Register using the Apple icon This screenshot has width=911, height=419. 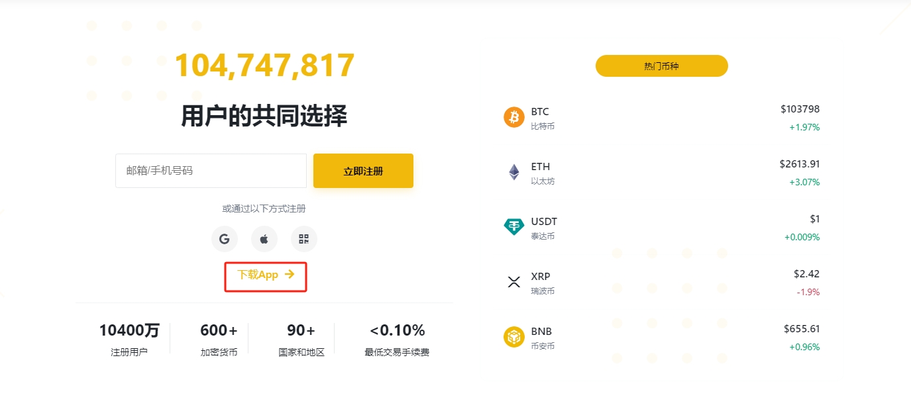[264, 239]
